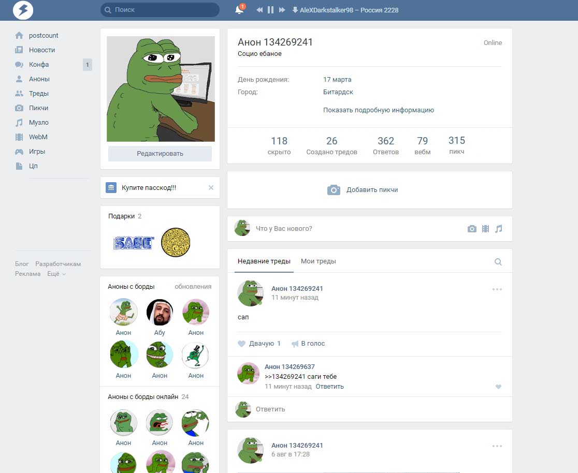Open Анон 134269637 commenter name
This screenshot has width=578, height=473.
tap(290, 366)
